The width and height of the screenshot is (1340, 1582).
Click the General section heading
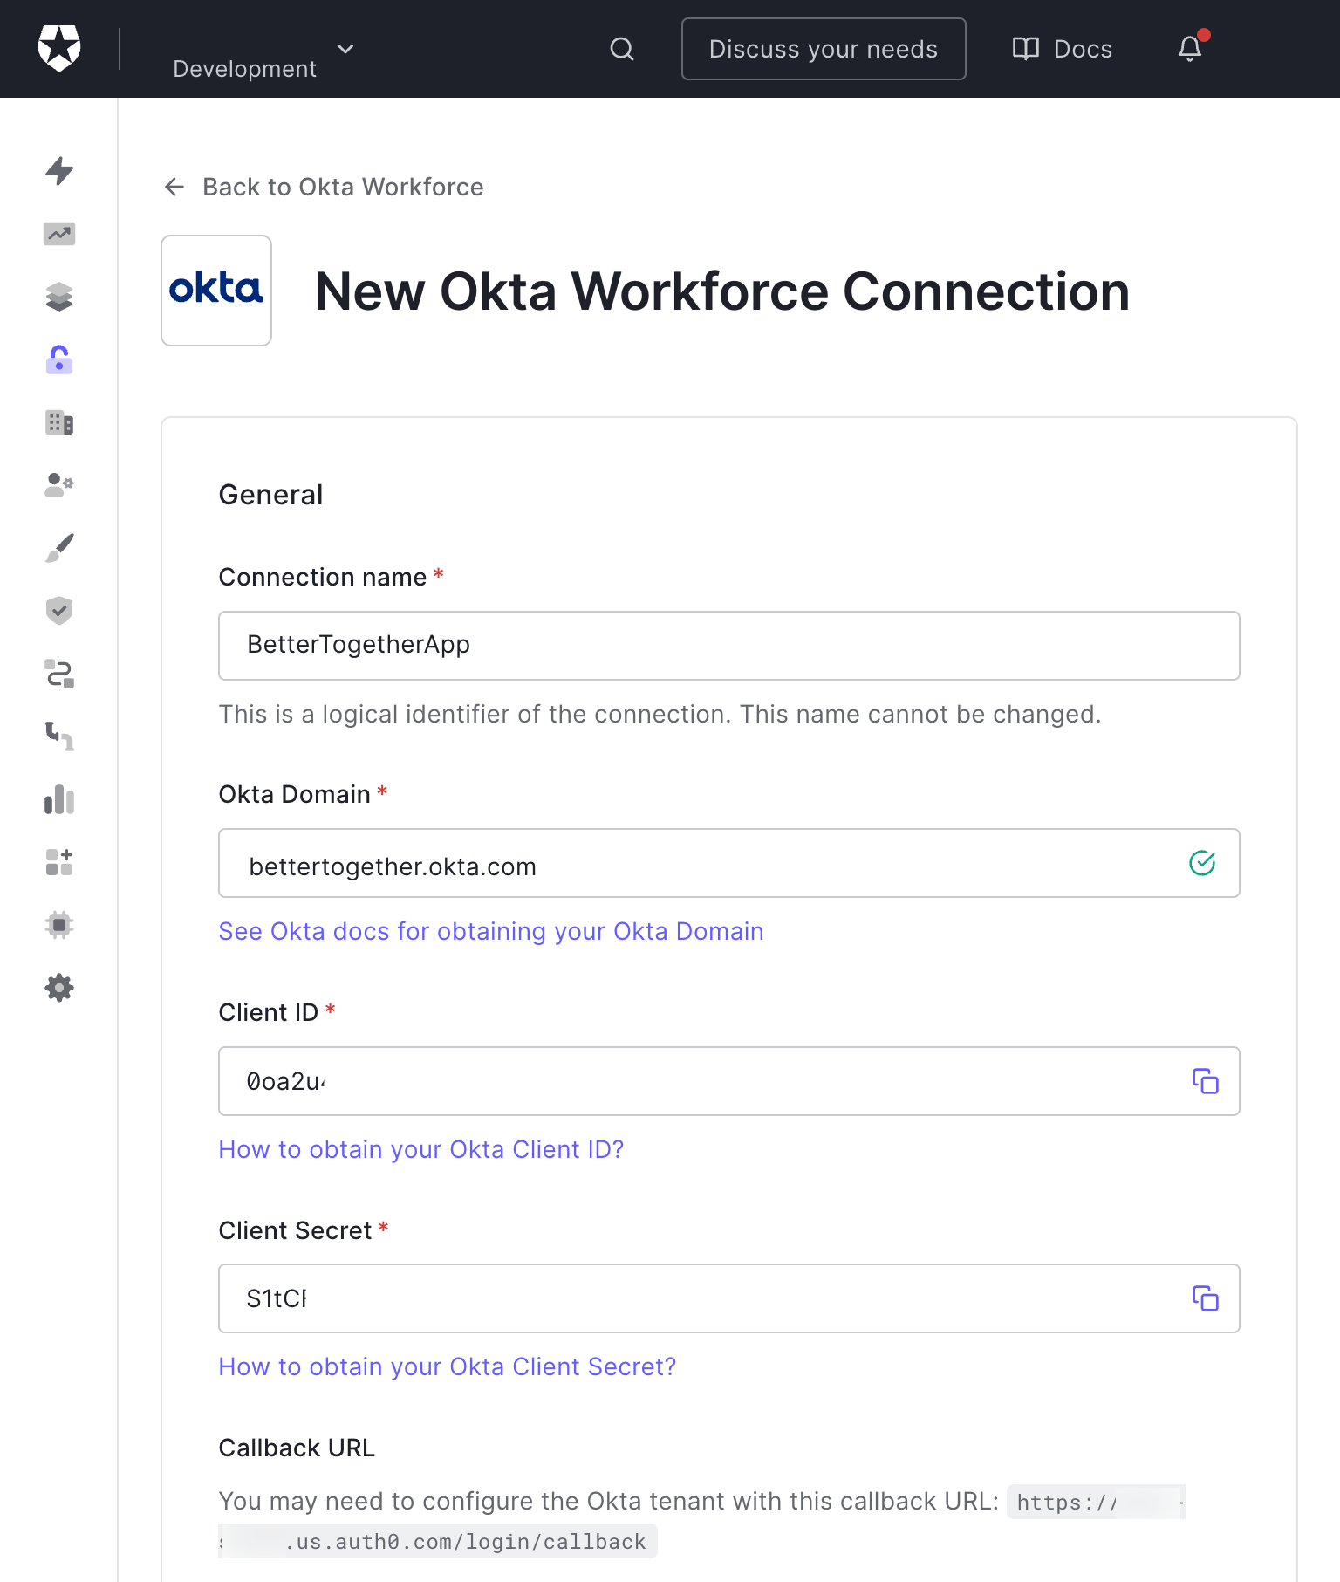click(270, 495)
